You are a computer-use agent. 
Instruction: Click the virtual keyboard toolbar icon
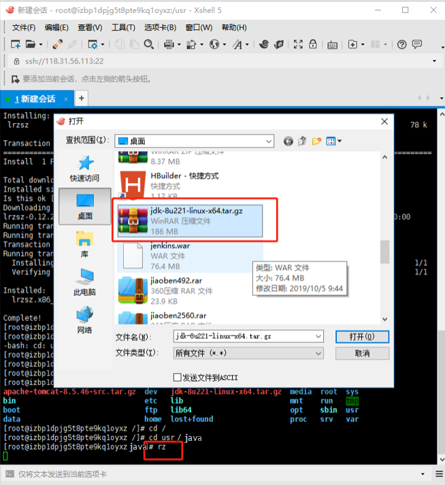click(x=332, y=45)
